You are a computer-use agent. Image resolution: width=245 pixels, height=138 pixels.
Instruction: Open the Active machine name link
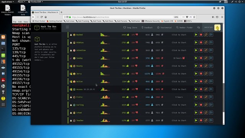pyautogui.click(x=79, y=82)
